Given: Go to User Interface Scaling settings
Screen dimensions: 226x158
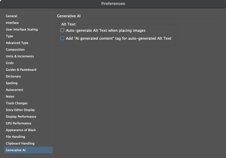Looking at the screenshot, I should point(22,30).
